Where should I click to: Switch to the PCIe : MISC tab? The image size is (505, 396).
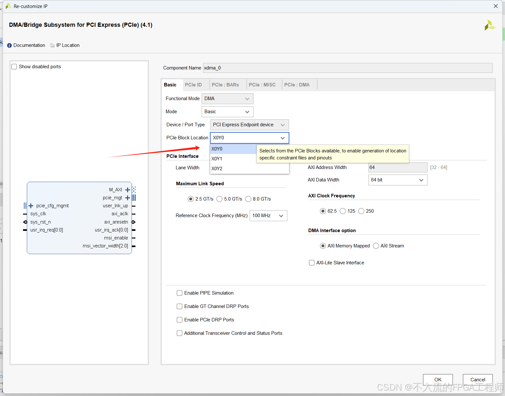262,85
